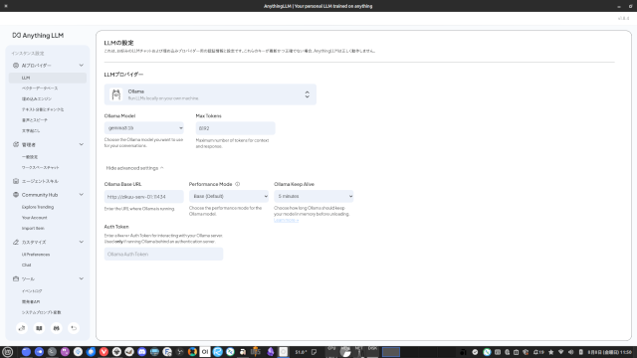Click the info icon beside Performance Mode
The image size is (637, 358).
click(x=238, y=184)
